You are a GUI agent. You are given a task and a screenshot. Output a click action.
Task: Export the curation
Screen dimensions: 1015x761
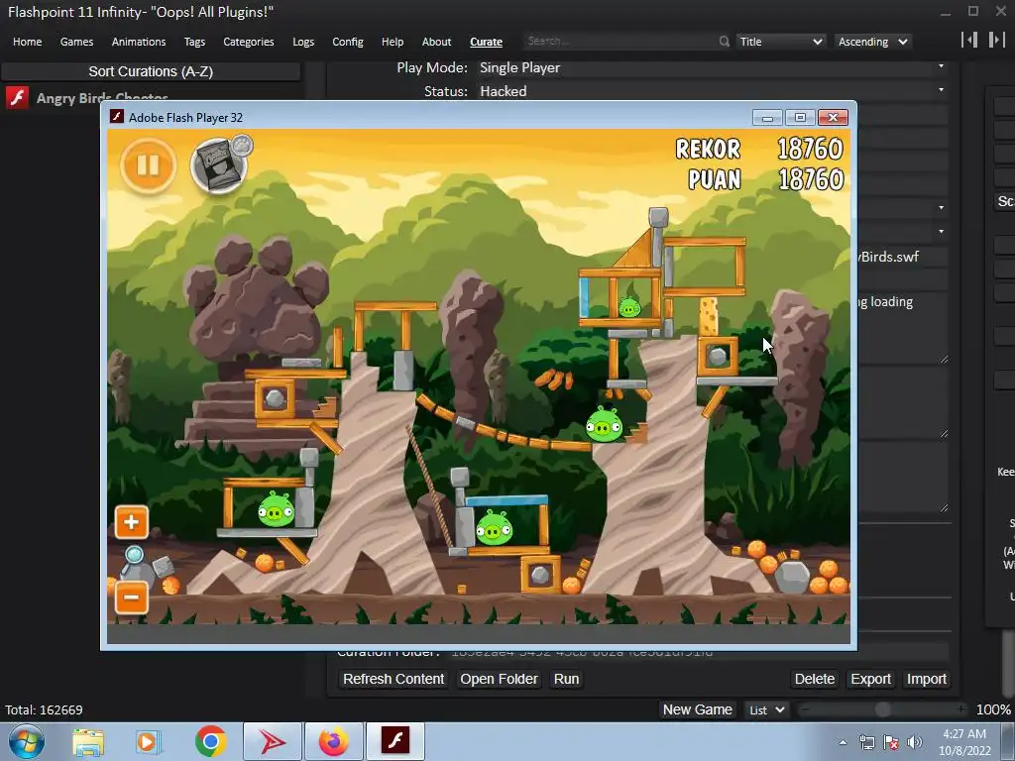click(870, 679)
